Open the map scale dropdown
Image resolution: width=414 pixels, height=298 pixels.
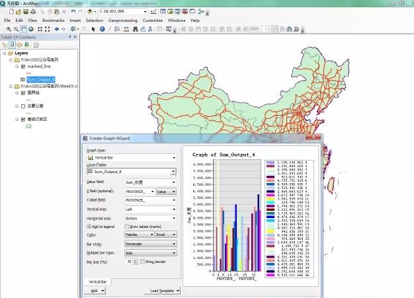coord(145,12)
